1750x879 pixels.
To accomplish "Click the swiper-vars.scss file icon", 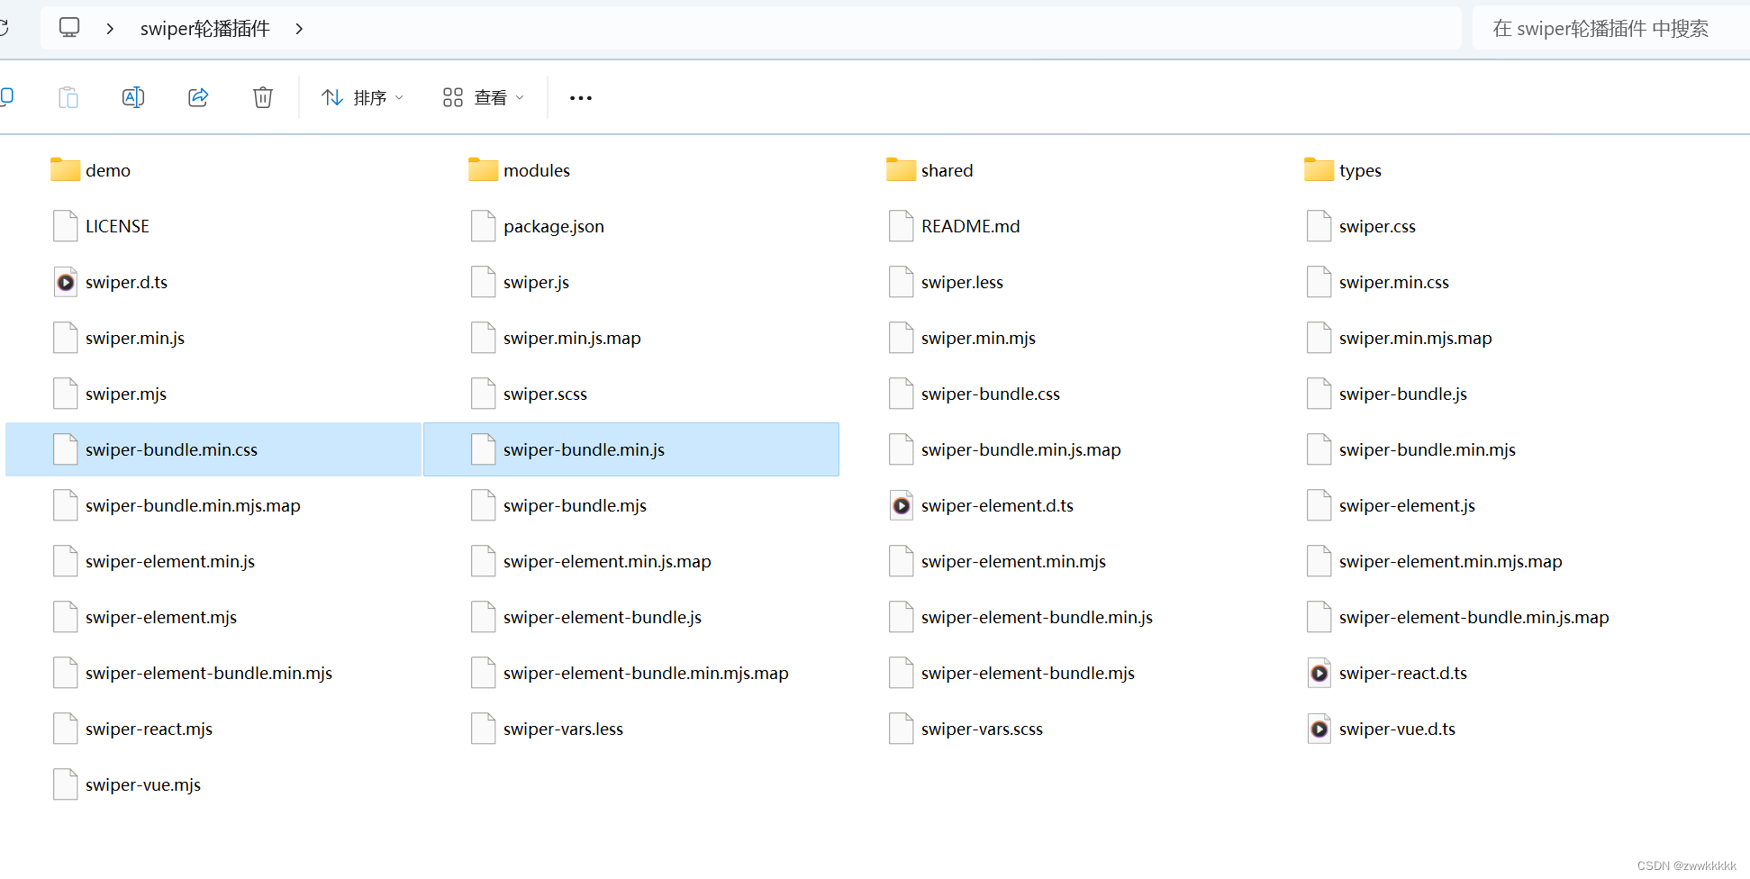I will [901, 729].
